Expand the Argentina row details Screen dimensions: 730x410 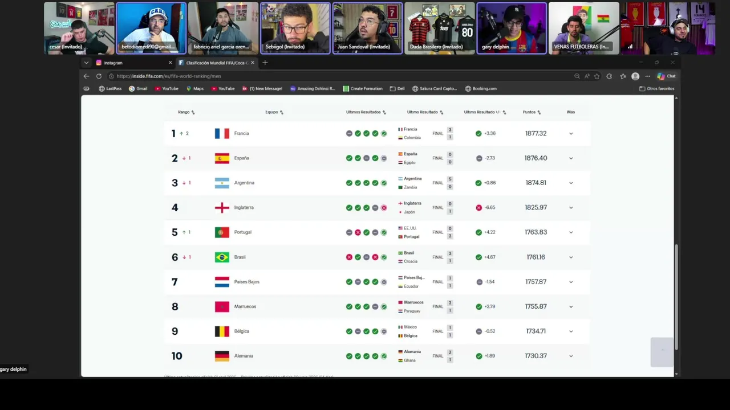(x=571, y=183)
